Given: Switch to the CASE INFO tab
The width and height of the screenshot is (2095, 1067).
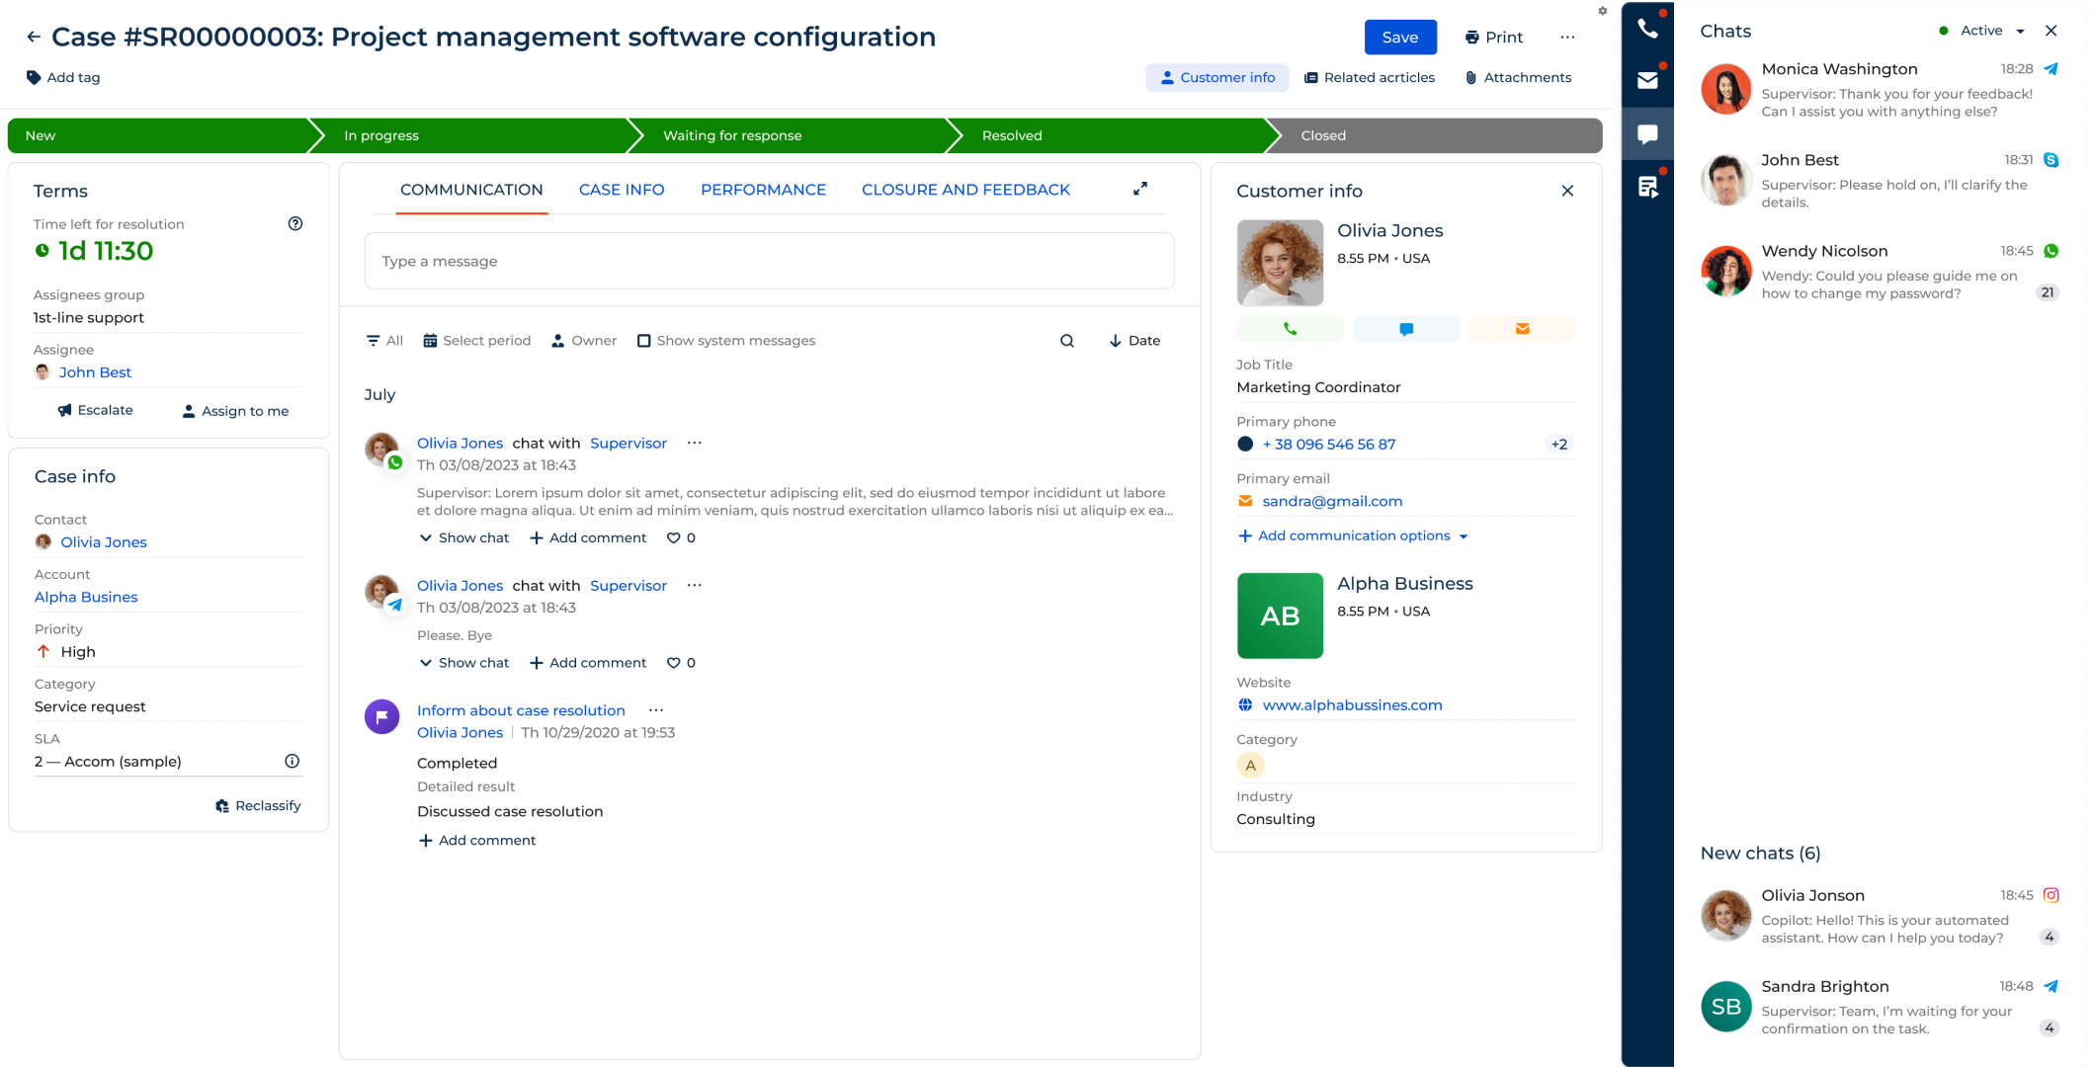Looking at the screenshot, I should click(621, 189).
